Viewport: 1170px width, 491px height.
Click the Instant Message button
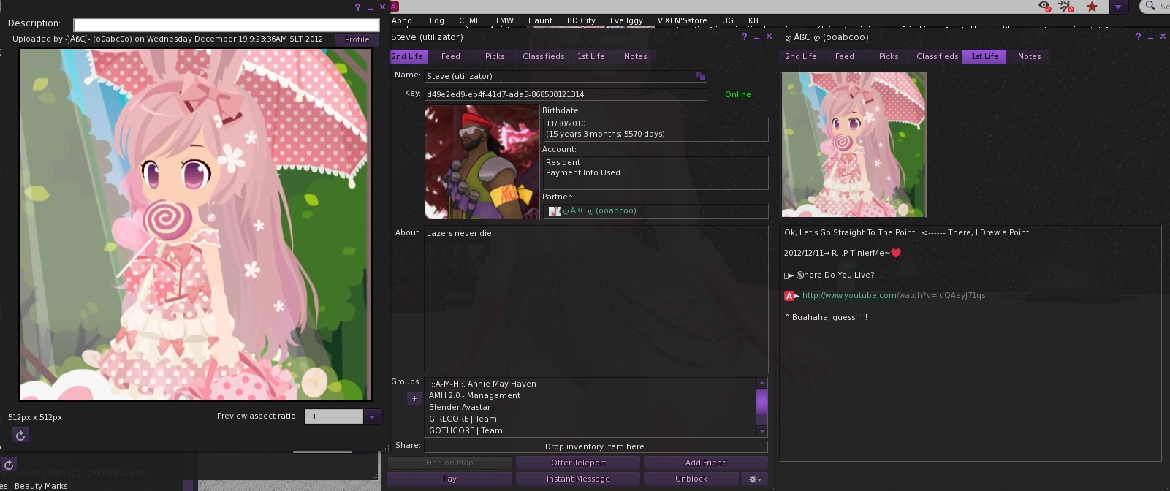click(578, 479)
